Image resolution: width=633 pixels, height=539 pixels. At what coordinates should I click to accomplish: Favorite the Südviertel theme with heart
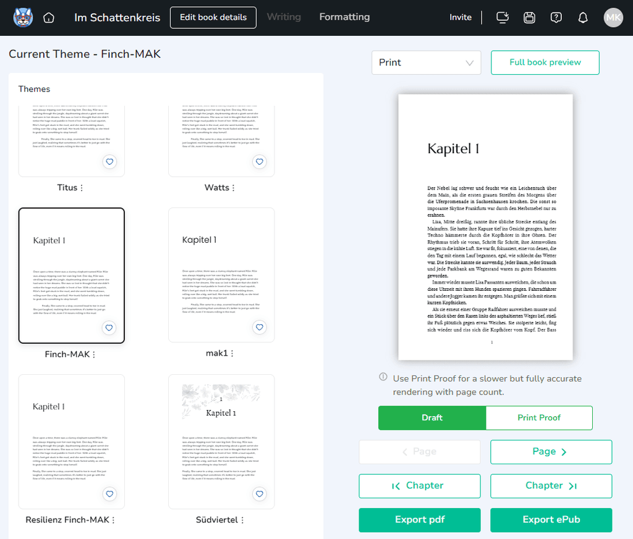(x=260, y=494)
